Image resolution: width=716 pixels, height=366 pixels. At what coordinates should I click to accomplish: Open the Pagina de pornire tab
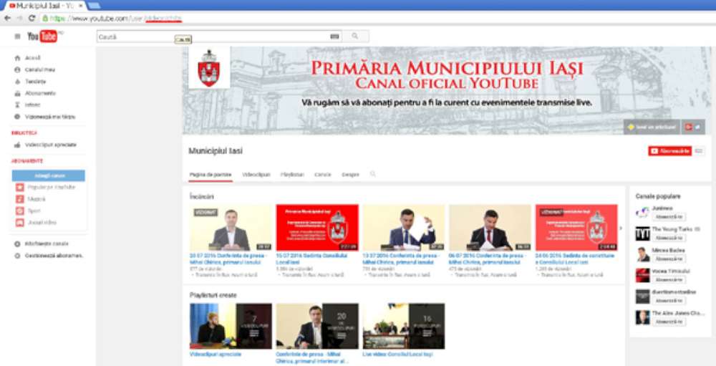click(210, 175)
